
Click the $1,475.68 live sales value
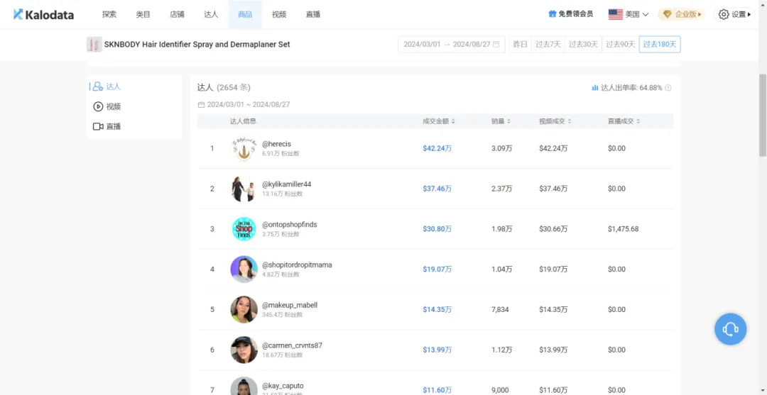(624, 229)
